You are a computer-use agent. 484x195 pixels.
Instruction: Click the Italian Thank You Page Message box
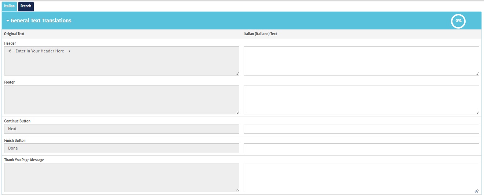(361, 177)
